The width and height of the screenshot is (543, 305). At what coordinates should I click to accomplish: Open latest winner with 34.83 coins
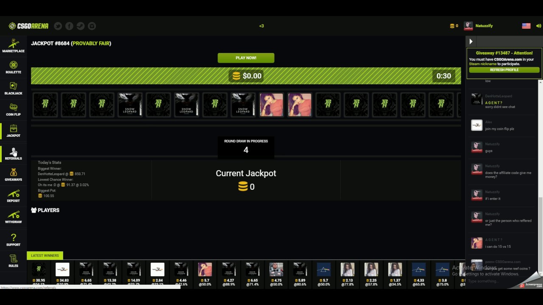pos(62,273)
